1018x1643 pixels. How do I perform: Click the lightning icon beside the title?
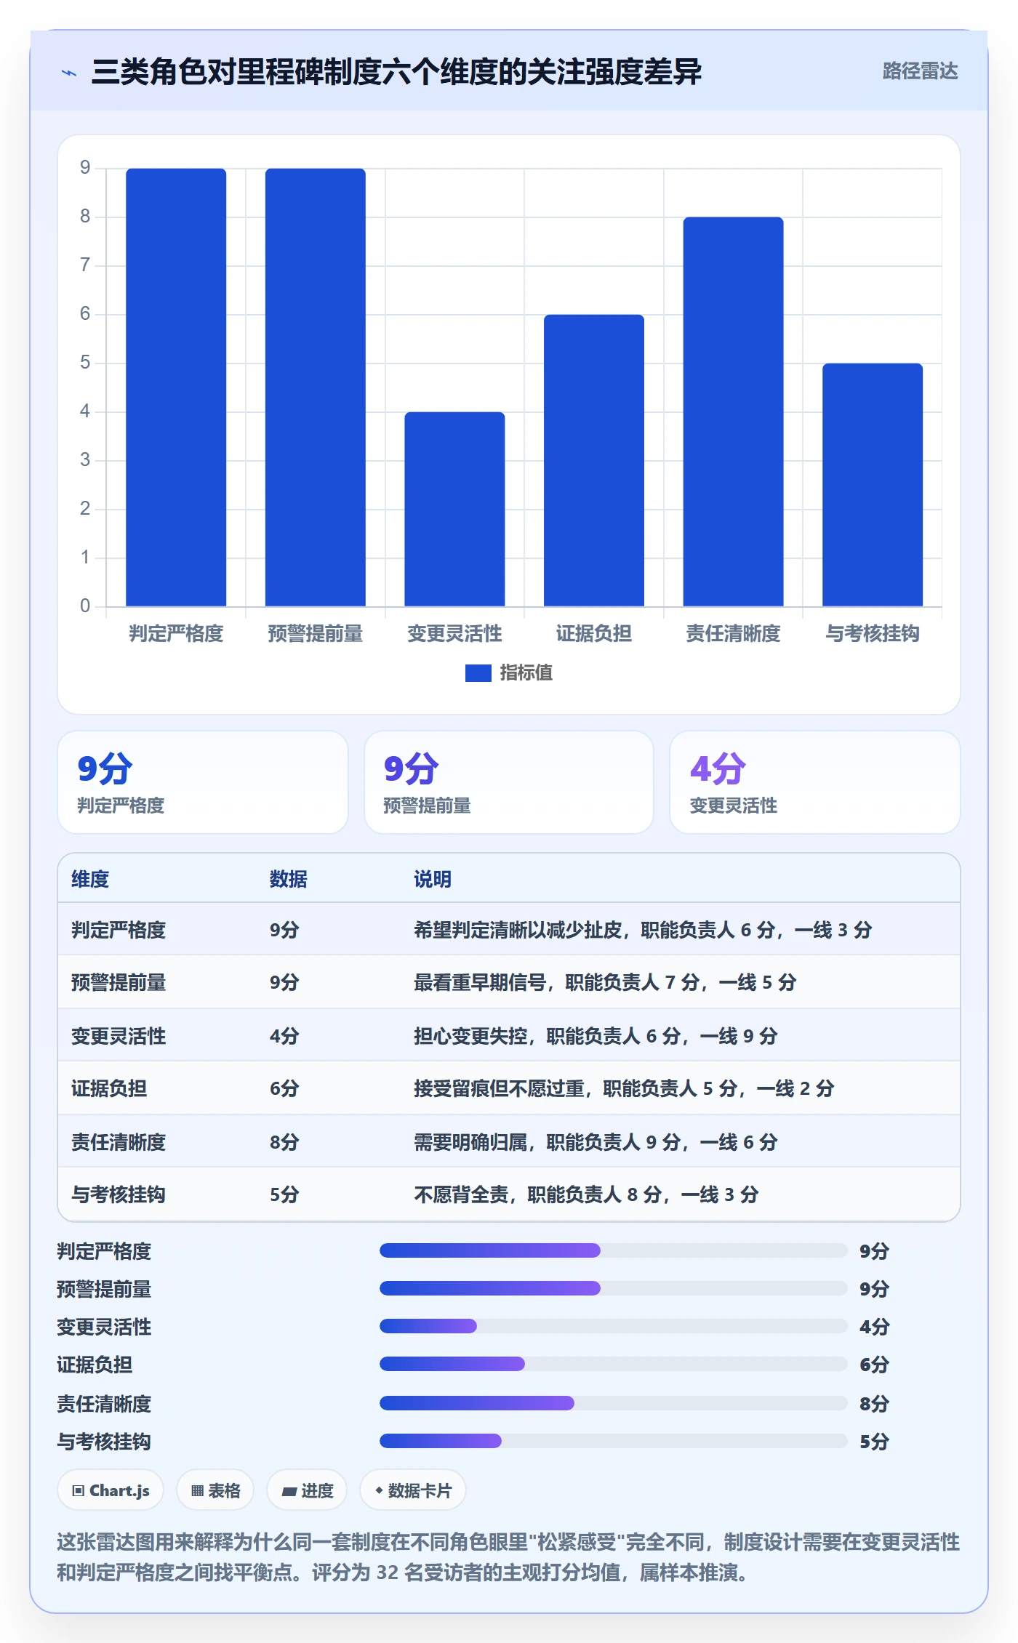[x=69, y=73]
